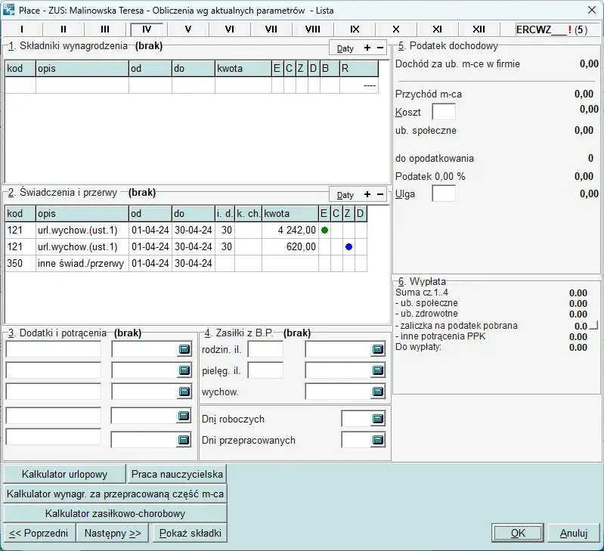Click small button beside zaliczka na podatek pobrana
The image size is (604, 551).
[593, 326]
